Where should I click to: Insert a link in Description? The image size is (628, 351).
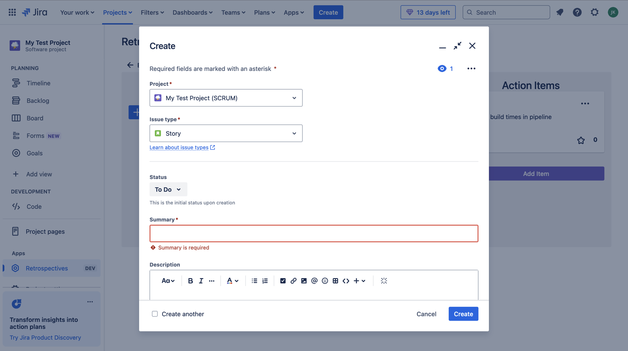coord(294,281)
